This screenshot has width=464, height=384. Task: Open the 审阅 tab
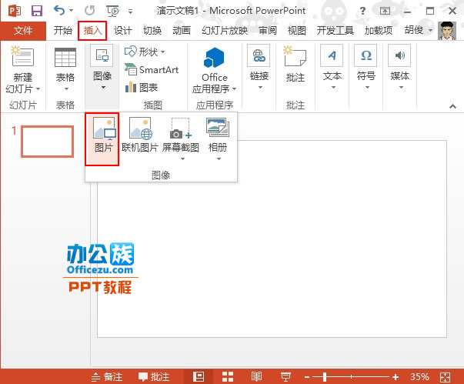click(268, 30)
